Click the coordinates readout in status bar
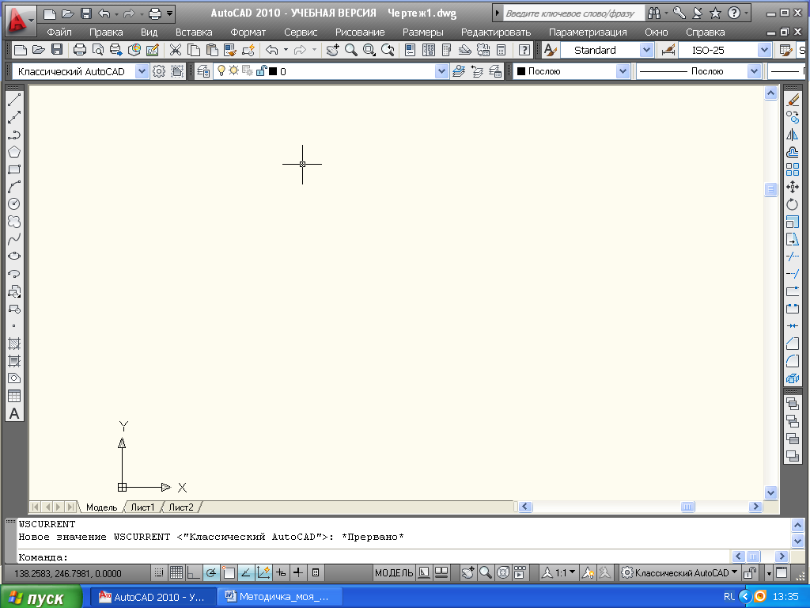The image size is (810, 608). pos(68,573)
